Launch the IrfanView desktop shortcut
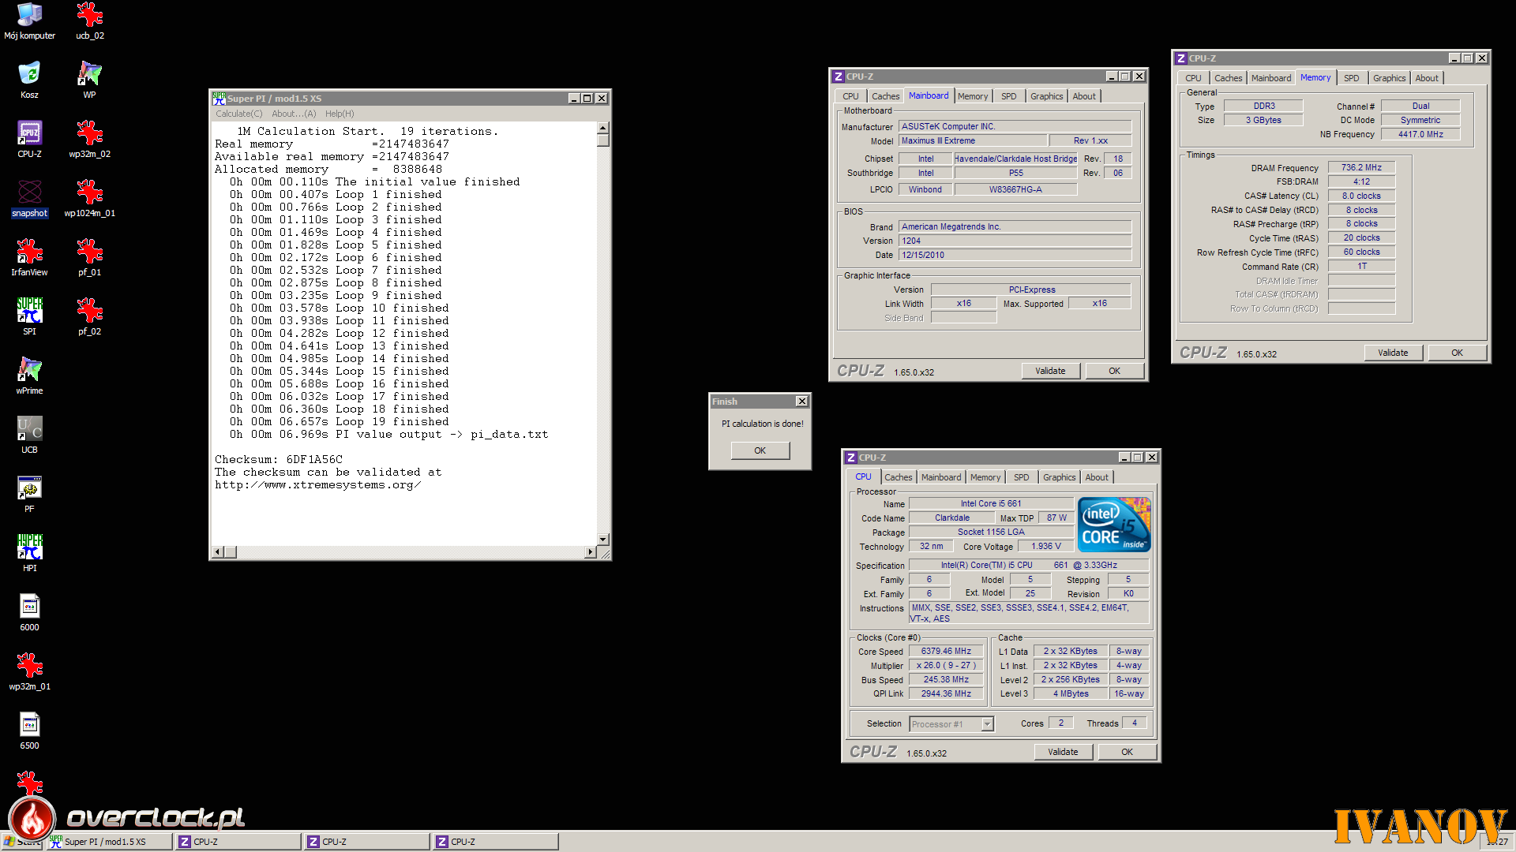Screen dimensions: 1516x852 pos(29,257)
